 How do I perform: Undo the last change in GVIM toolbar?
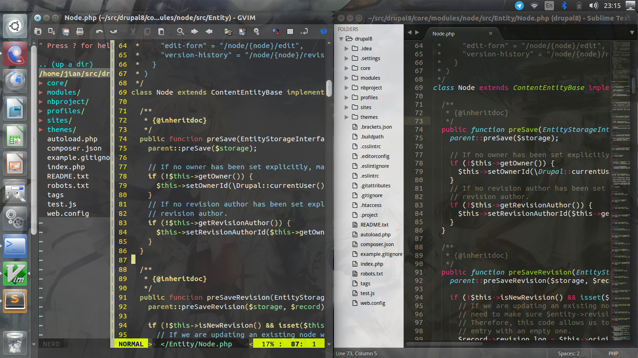tap(99, 32)
